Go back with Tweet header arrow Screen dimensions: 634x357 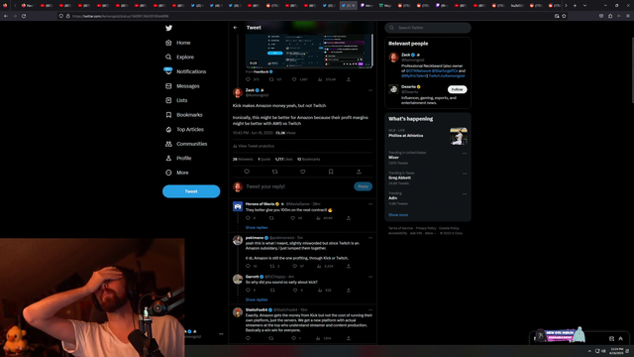pos(236,28)
